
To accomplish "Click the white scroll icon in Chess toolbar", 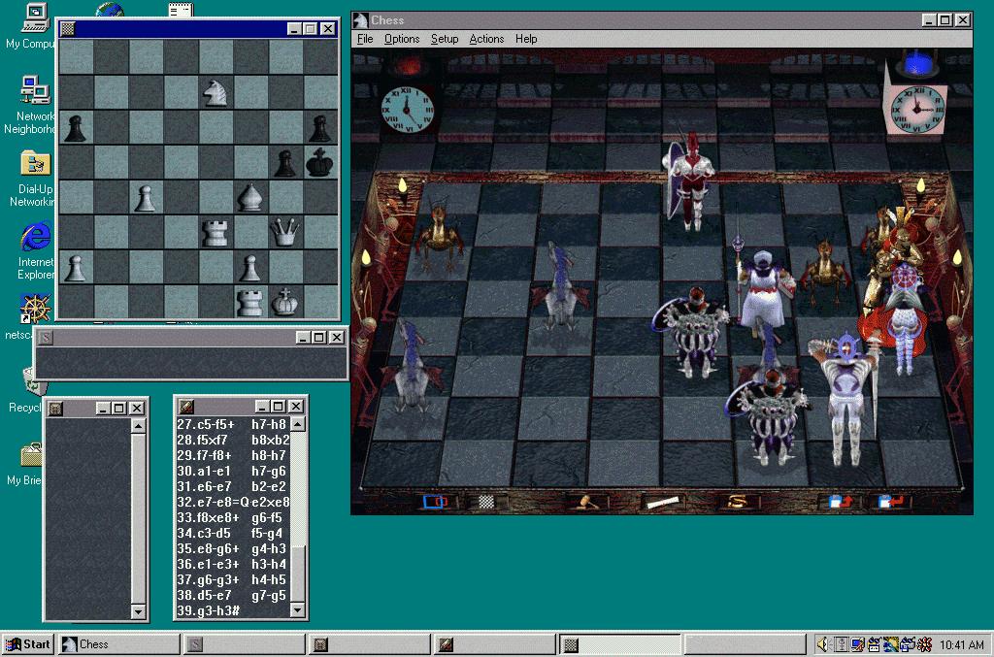I will [x=662, y=502].
